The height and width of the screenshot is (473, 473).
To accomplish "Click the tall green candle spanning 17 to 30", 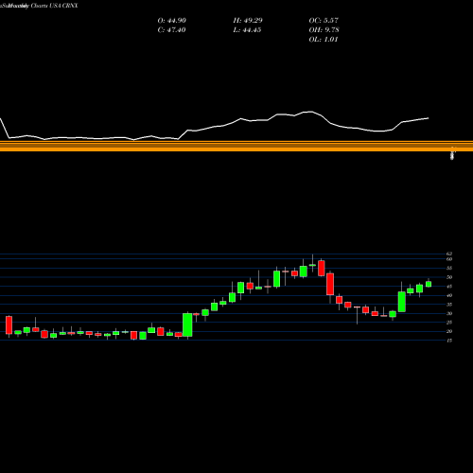I will [x=187, y=324].
